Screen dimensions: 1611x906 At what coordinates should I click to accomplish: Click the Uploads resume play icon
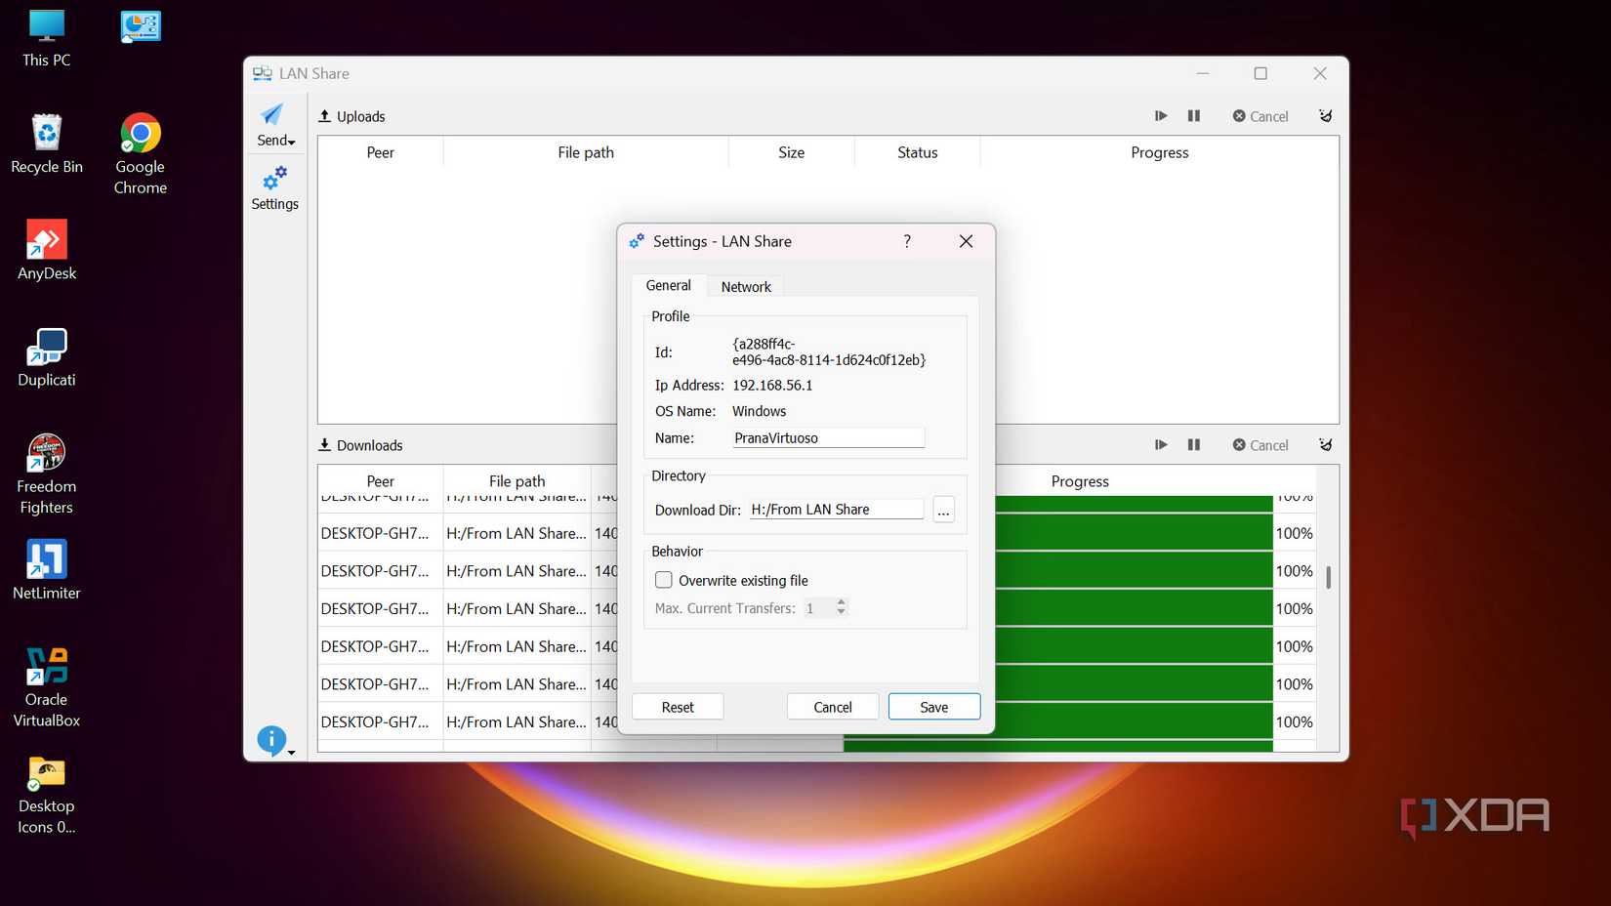click(1161, 116)
